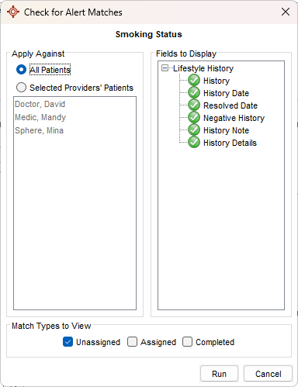The image size is (298, 387).
Task: Cancel the alert match dialog
Action: (268, 374)
